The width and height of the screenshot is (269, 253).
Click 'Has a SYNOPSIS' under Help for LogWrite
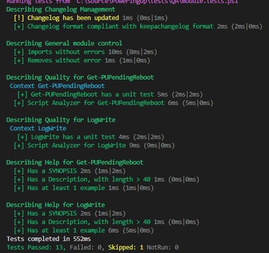[70, 213]
